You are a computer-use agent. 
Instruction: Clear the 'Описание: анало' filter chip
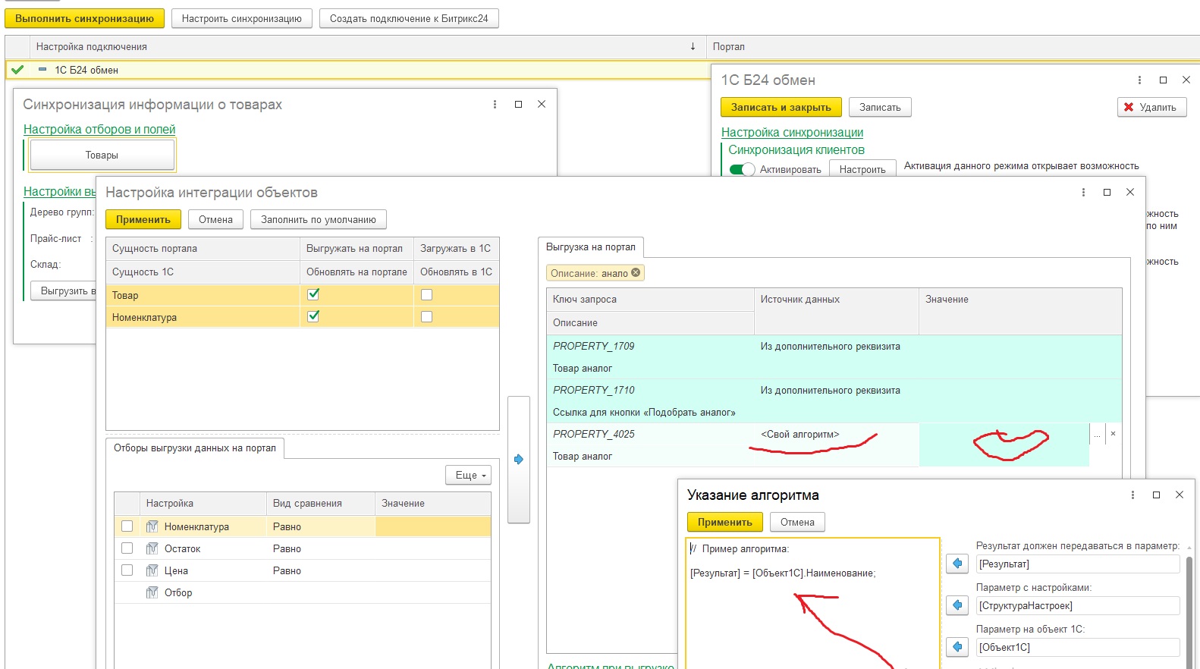(x=636, y=273)
